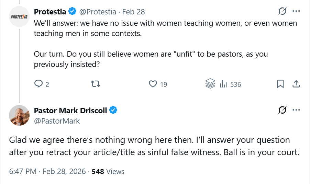Open the stacked layers icon on Protestia tweet
The height and width of the screenshot is (184, 311).
(210, 84)
